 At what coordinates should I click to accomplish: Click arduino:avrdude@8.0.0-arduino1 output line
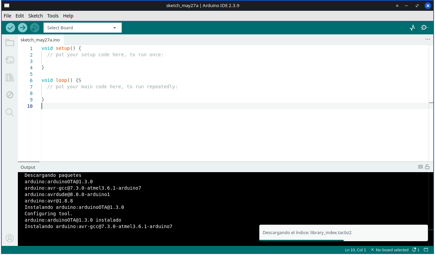coord(67,194)
